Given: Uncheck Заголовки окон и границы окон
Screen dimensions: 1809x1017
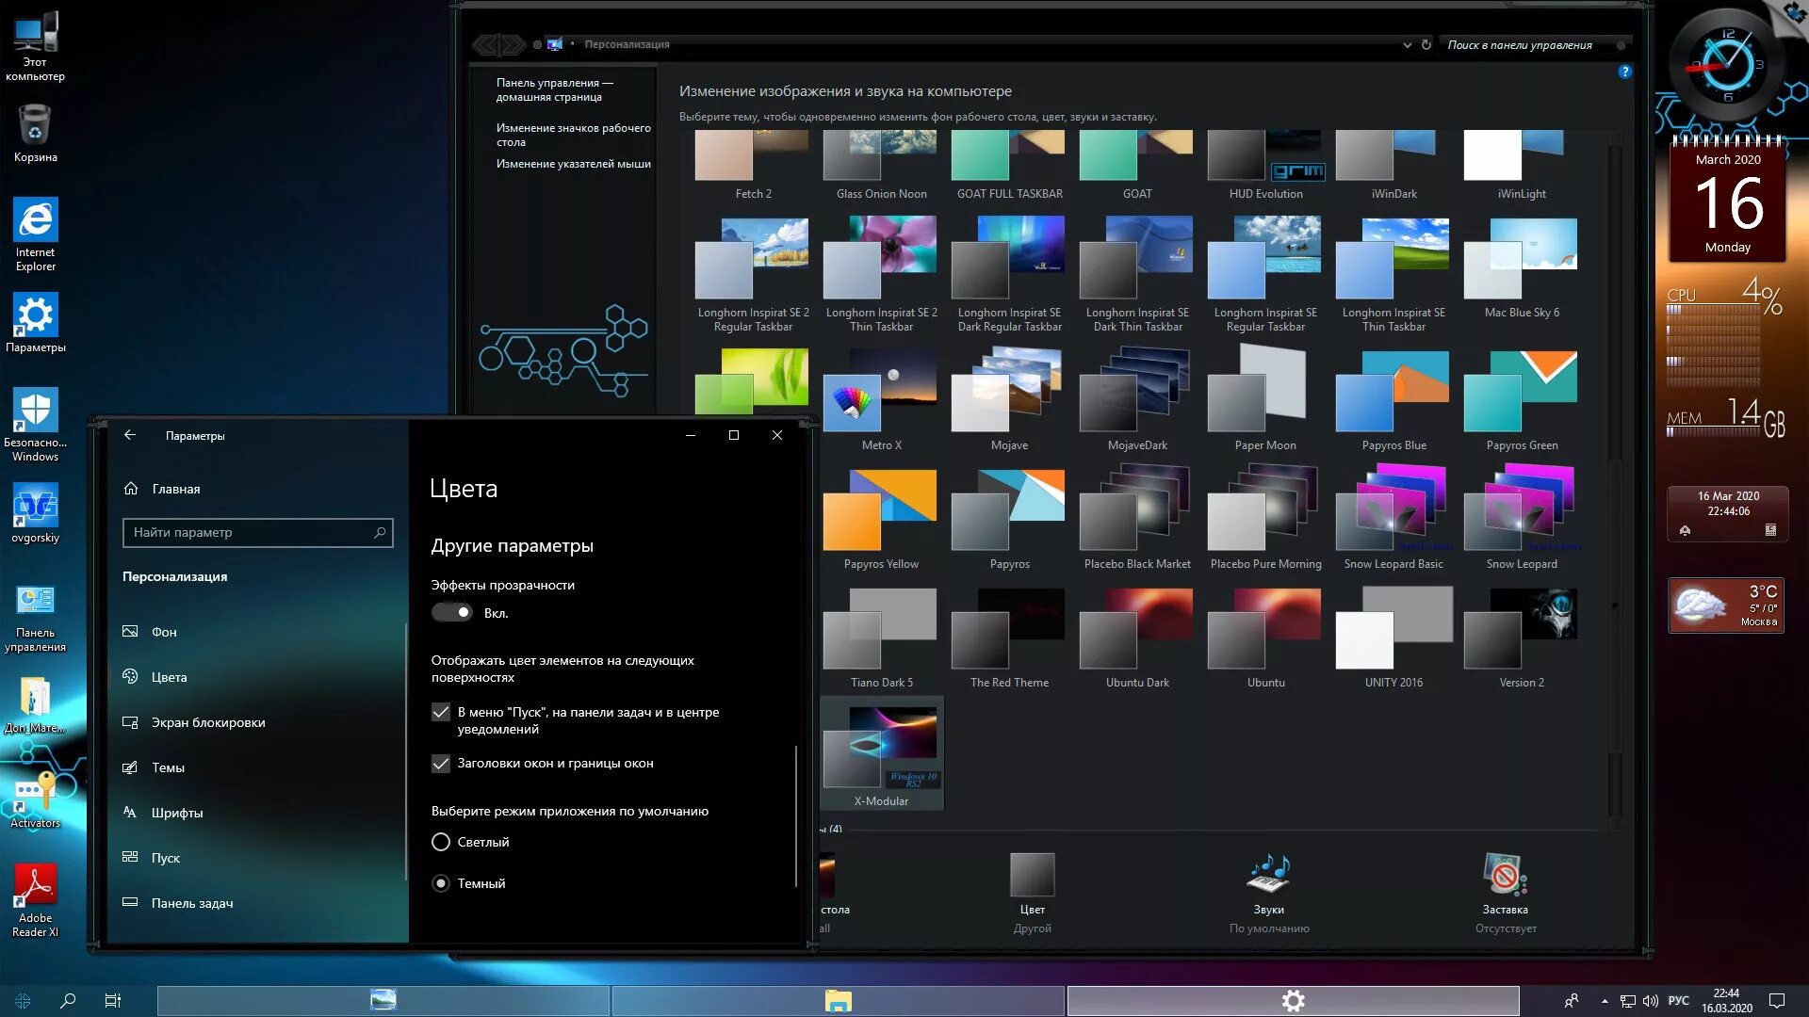Looking at the screenshot, I should (441, 764).
